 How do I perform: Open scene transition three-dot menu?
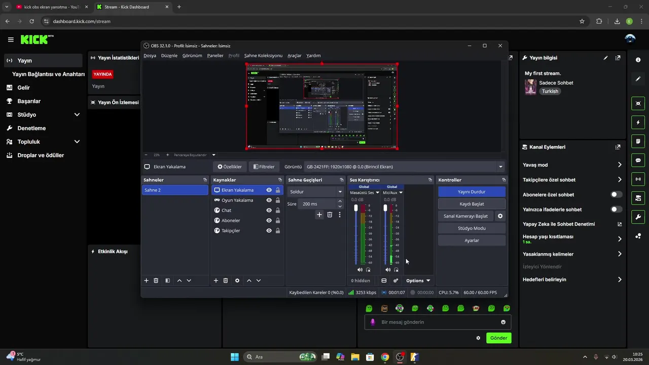pos(340,215)
